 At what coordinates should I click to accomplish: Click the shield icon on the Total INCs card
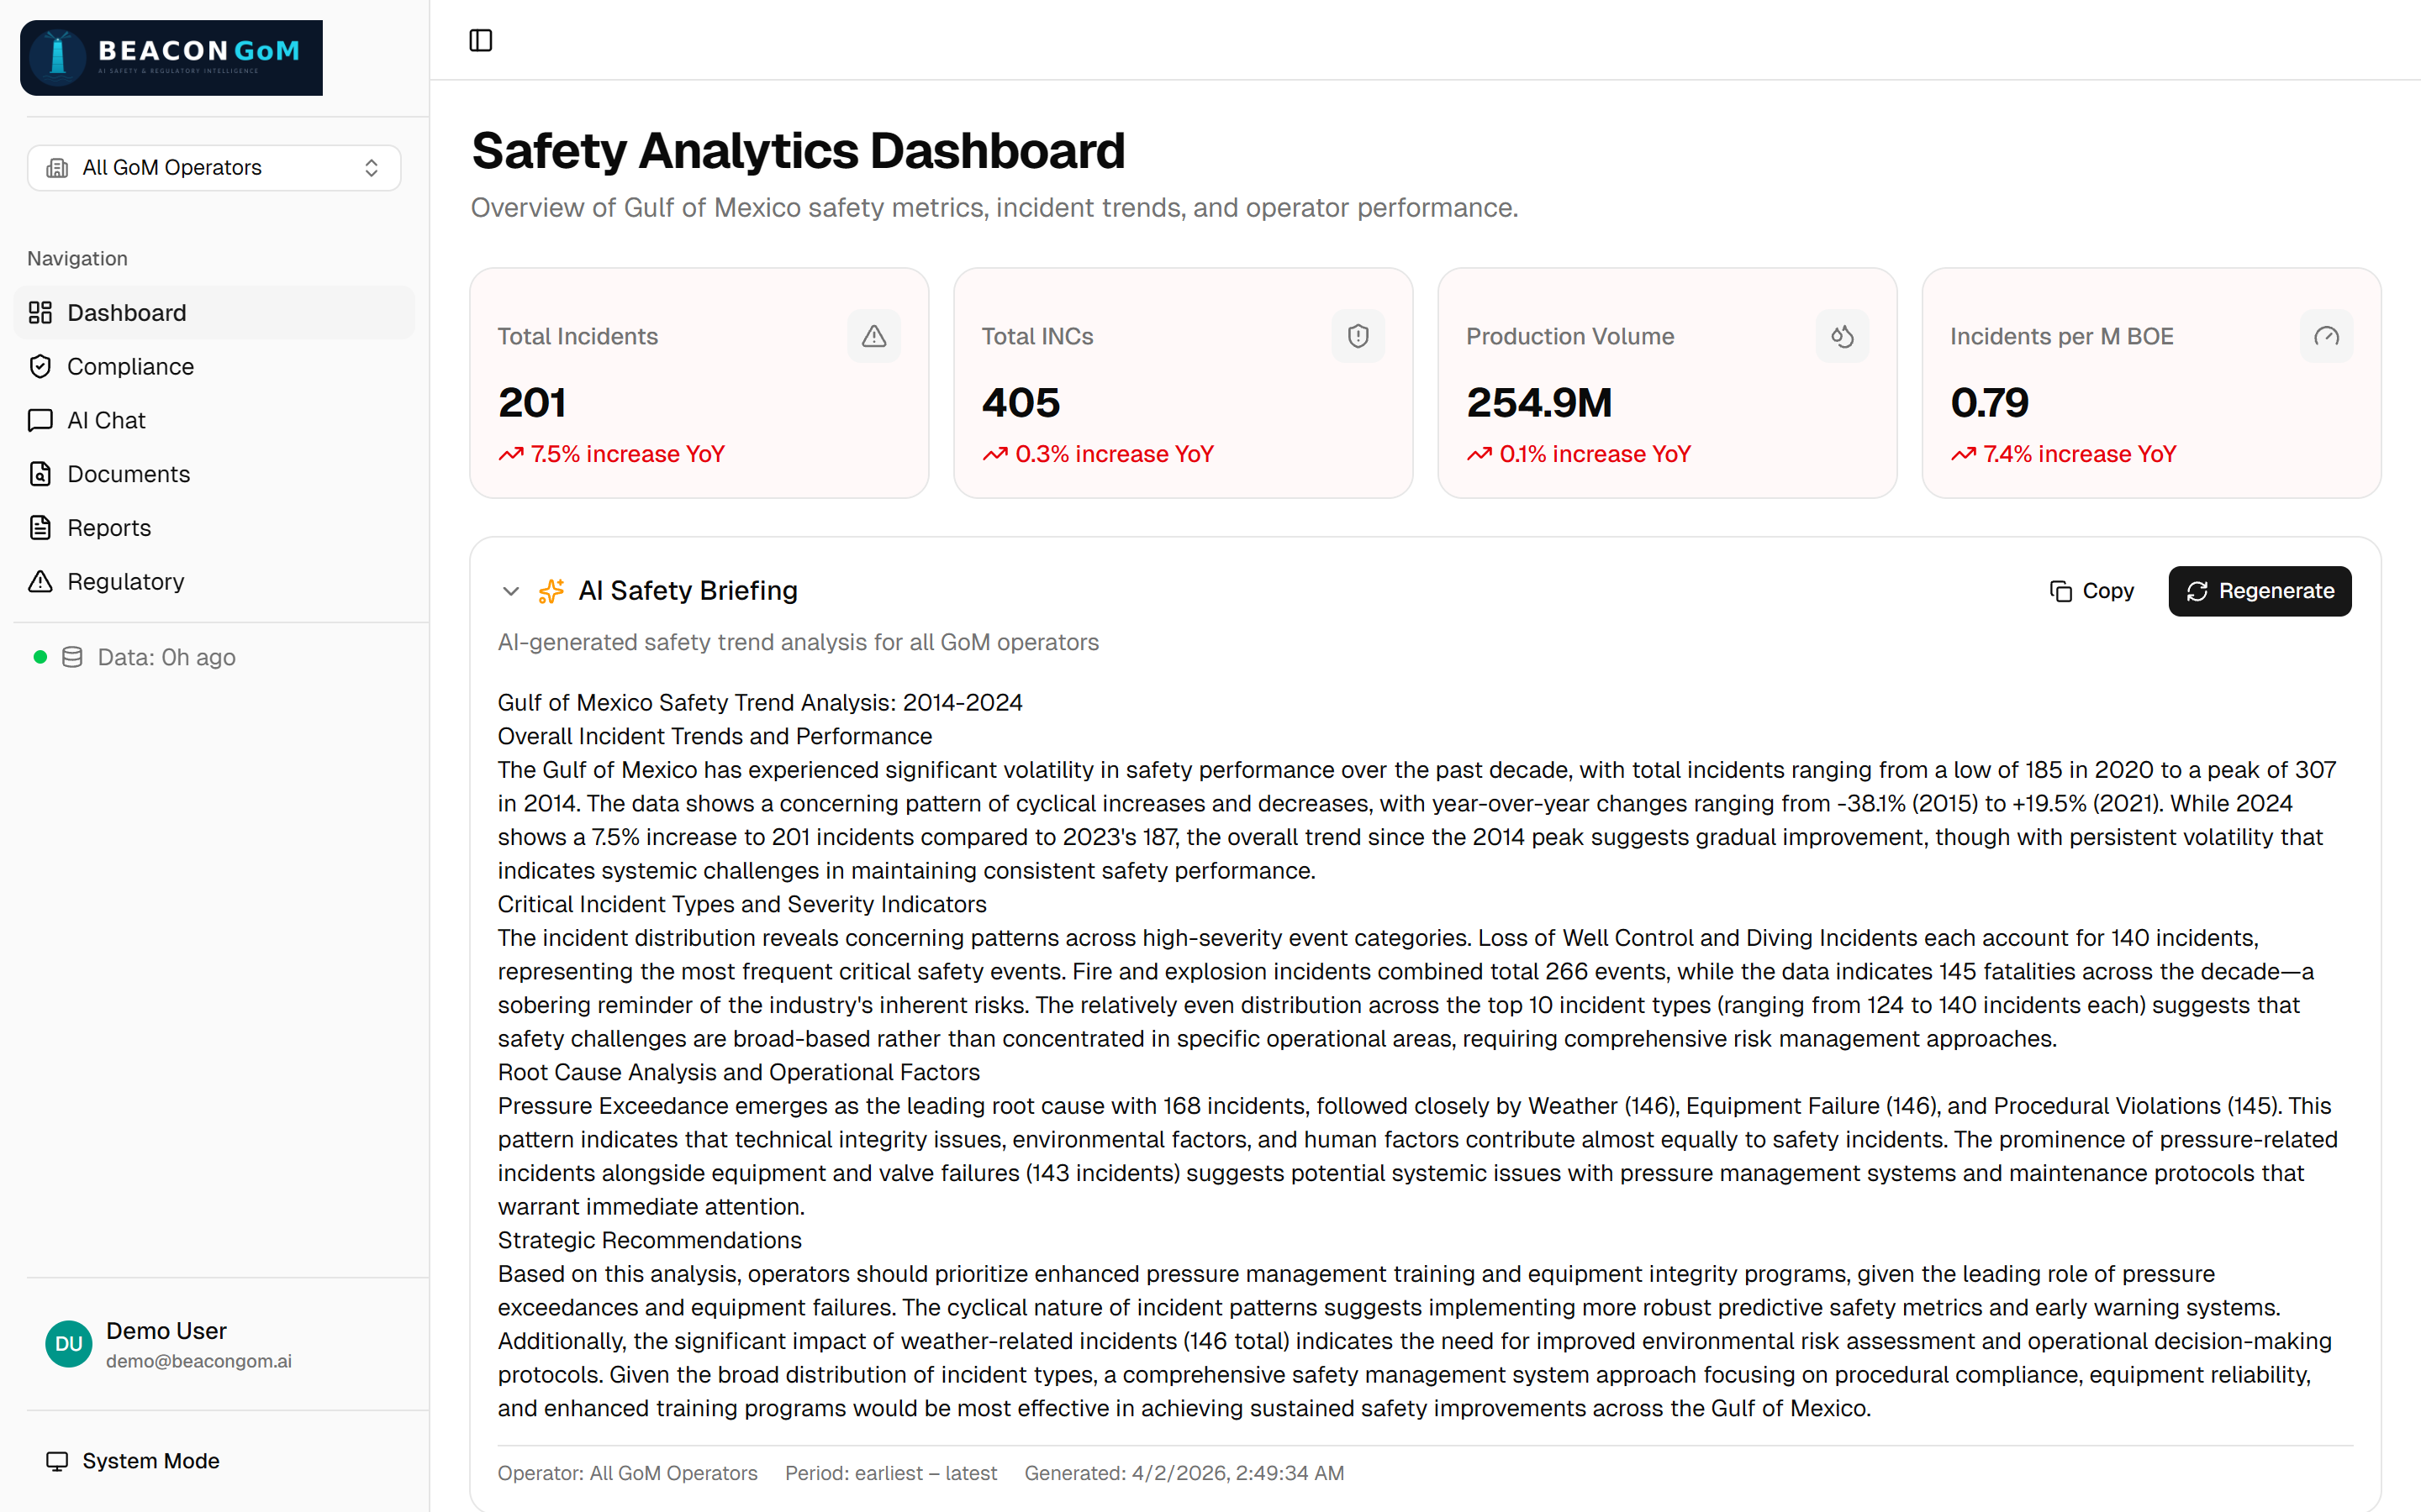click(1358, 336)
